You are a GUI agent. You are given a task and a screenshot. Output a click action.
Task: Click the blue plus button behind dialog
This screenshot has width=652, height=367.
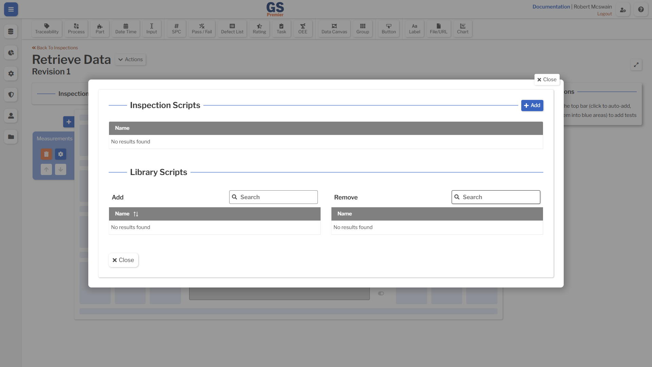click(69, 122)
